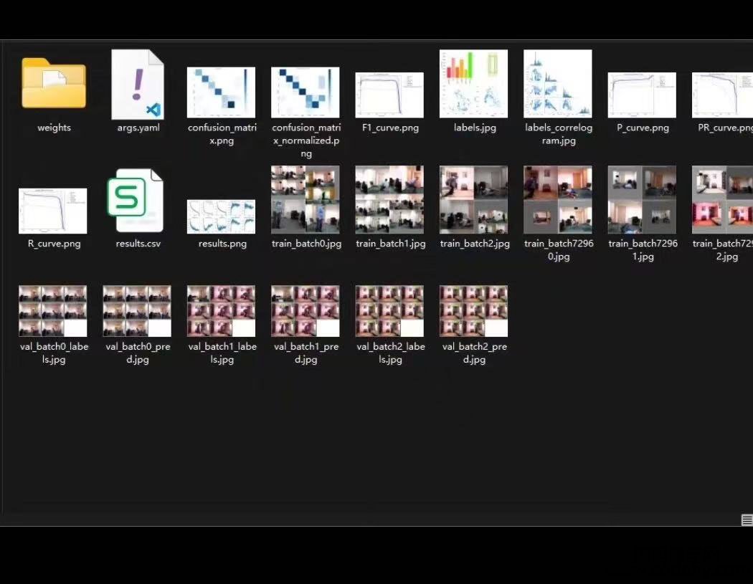
Task: Select the train_batch1.jpg thumbnail
Action: coord(389,200)
